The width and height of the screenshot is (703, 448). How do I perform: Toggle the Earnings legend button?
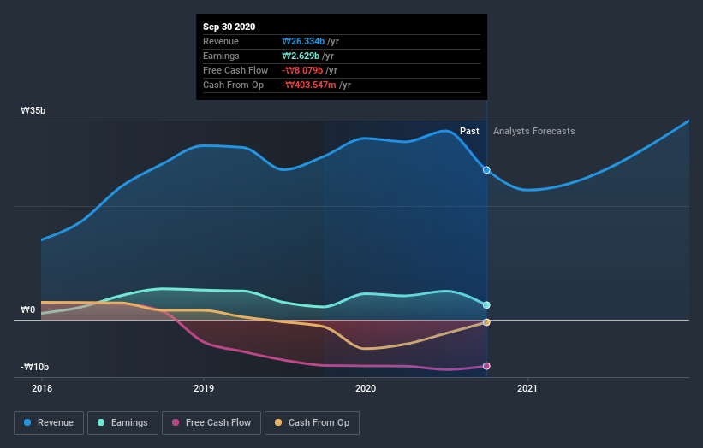coord(122,423)
